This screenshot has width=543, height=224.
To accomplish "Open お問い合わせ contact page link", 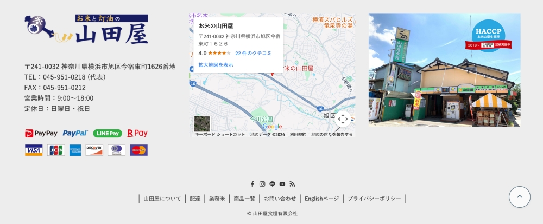I will [280, 199].
